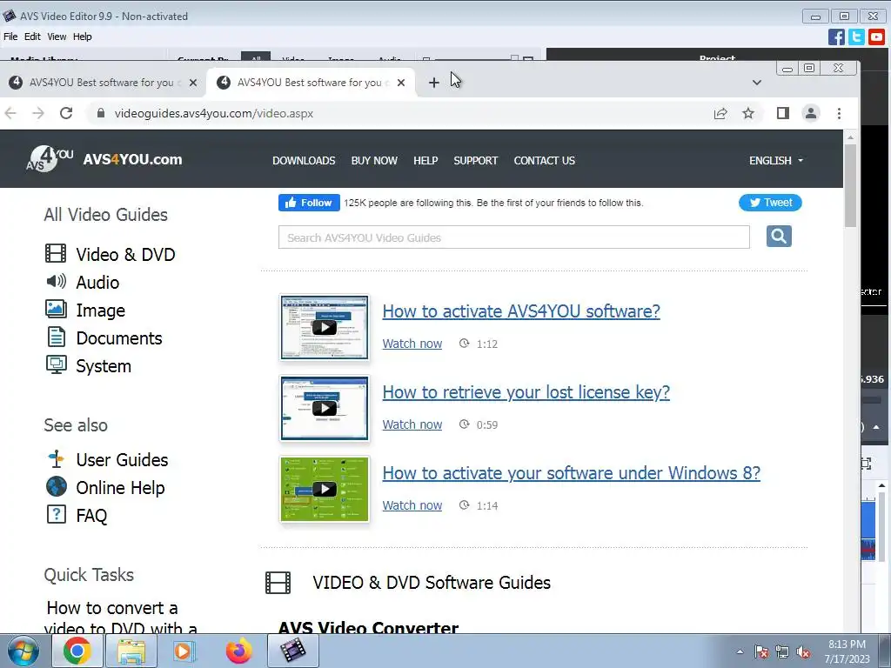Open the File menu
This screenshot has height=668, width=891.
(10, 37)
